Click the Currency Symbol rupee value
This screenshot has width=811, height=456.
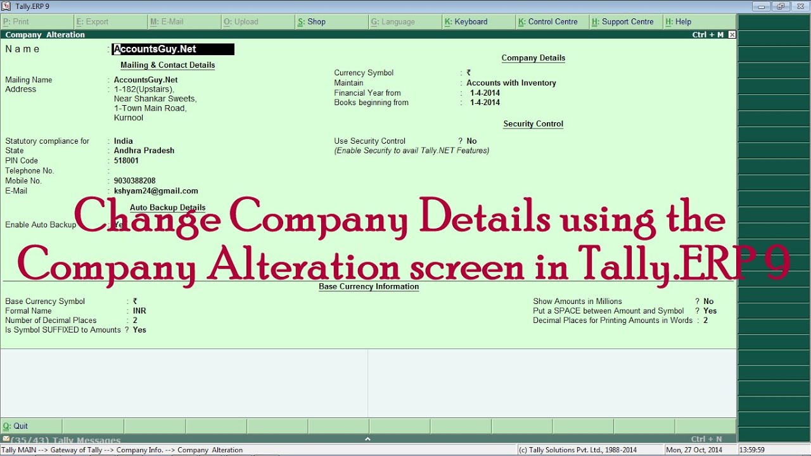[x=469, y=73]
